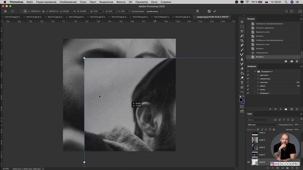Screen dimensions: 303x170
Task: Delete current state trash icon in History panel
Action: point(297,61)
